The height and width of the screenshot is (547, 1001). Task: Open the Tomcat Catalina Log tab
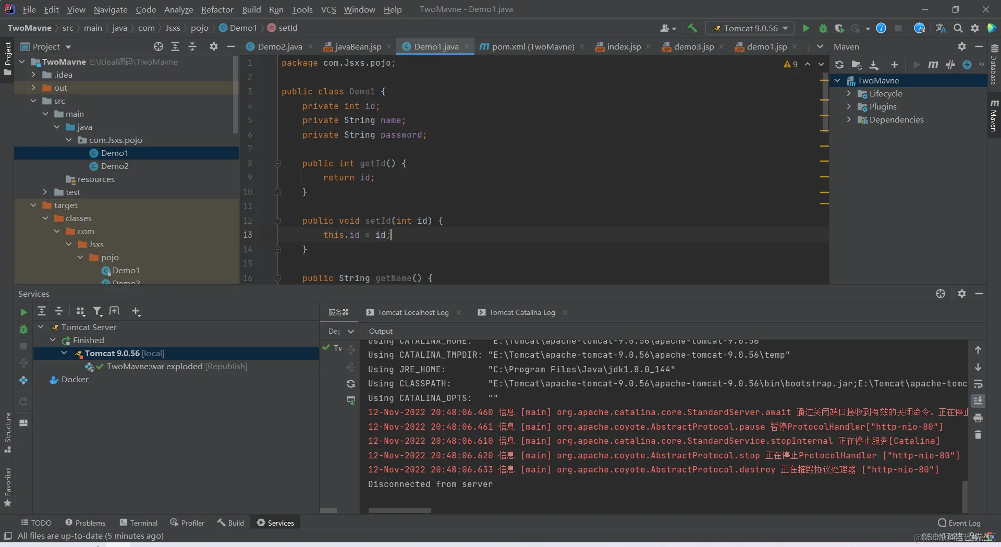(522, 312)
